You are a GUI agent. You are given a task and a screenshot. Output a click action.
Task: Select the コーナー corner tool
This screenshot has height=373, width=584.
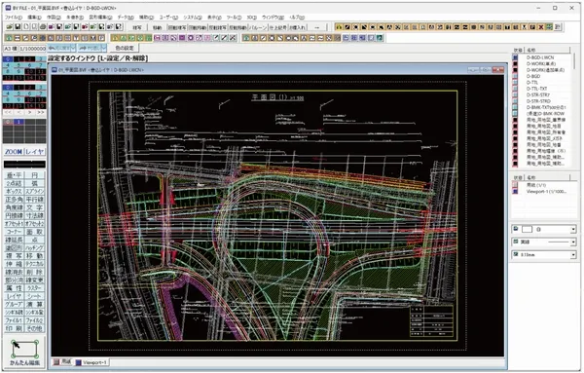pyautogui.click(x=14, y=232)
